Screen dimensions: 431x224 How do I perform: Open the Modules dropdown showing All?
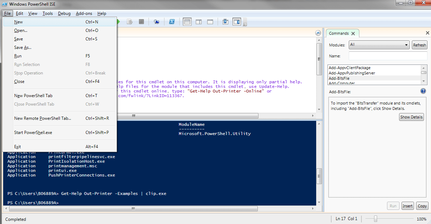point(379,45)
